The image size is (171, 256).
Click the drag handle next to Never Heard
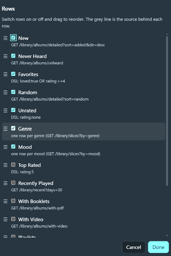[x=5, y=56]
